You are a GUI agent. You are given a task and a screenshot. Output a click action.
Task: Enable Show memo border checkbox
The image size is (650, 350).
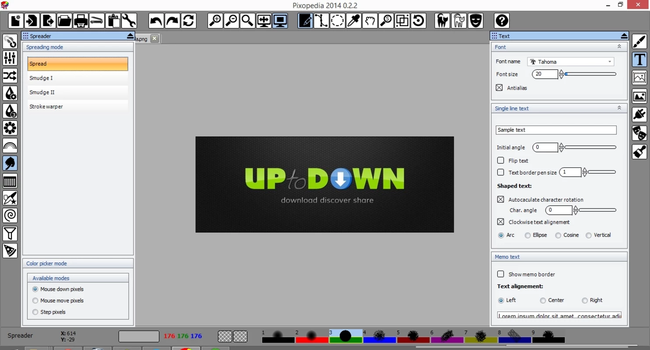click(501, 274)
